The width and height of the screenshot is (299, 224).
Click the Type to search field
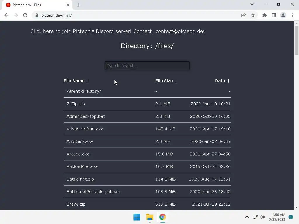(x=147, y=66)
